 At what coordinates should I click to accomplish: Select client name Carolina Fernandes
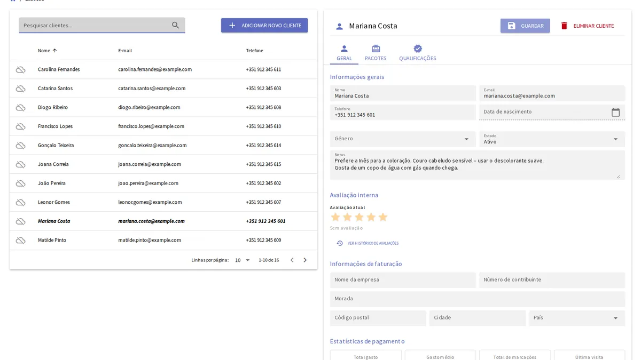pos(59,70)
